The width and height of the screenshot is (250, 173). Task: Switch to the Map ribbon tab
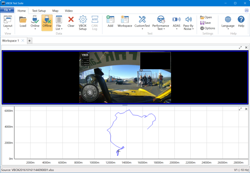[55, 11]
